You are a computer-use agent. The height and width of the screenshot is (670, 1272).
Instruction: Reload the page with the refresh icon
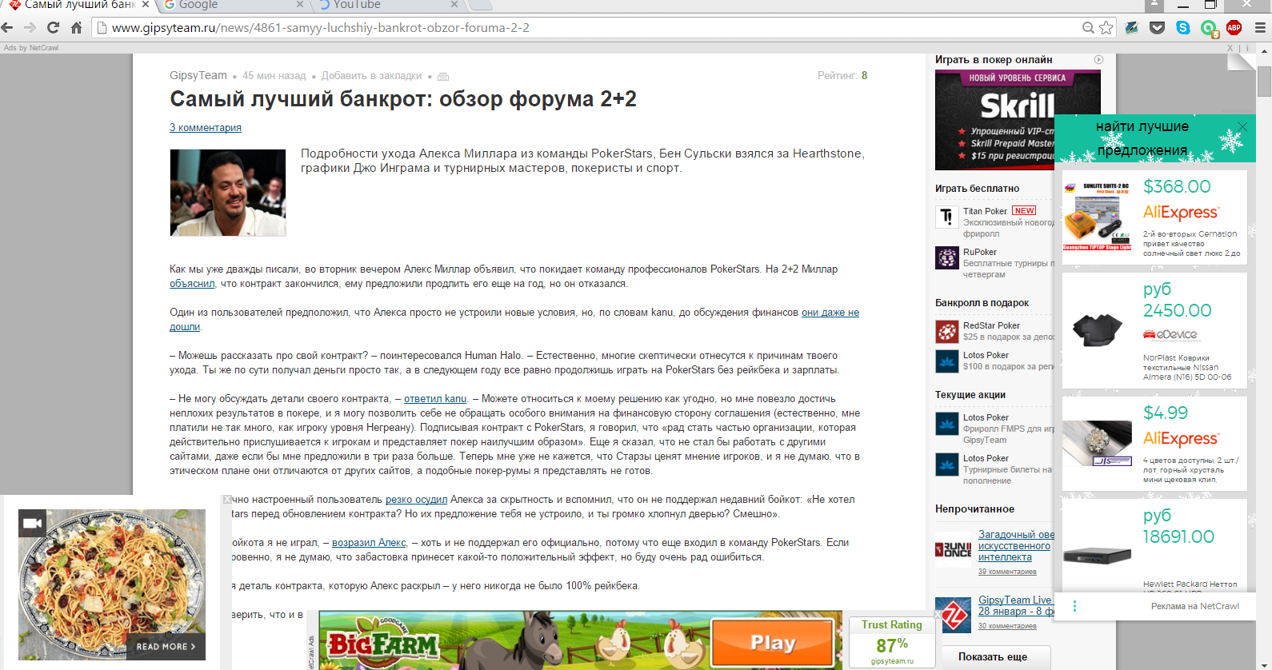coord(54,27)
